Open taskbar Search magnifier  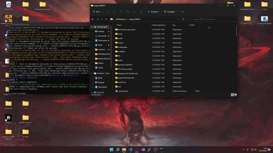118,150
